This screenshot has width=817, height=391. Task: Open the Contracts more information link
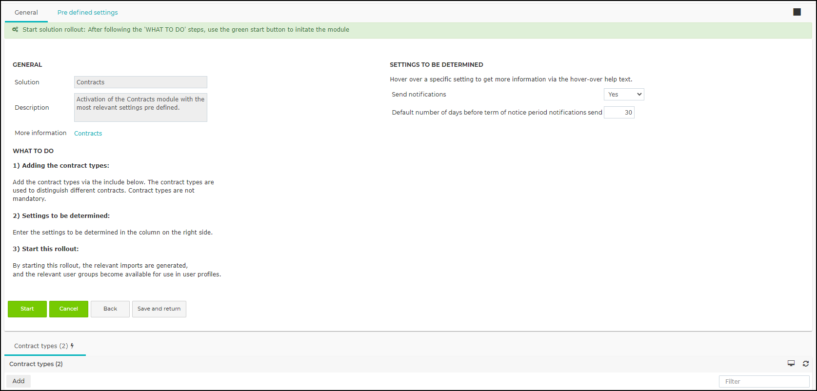point(88,134)
